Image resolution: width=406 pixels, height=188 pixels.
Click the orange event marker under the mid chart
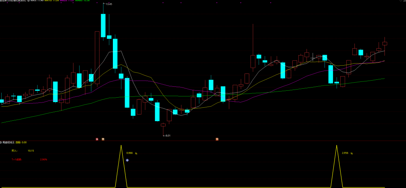[217, 139]
